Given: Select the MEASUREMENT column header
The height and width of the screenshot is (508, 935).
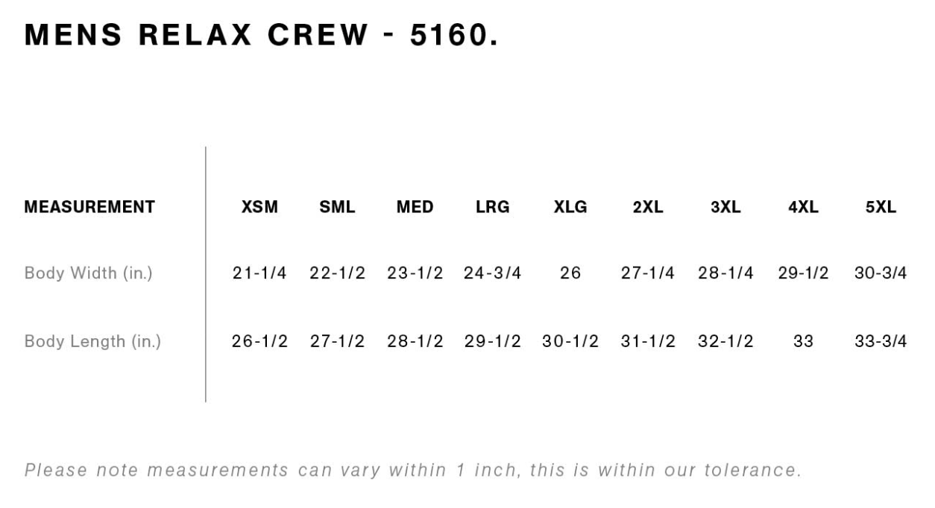Looking at the screenshot, I should click(89, 207).
